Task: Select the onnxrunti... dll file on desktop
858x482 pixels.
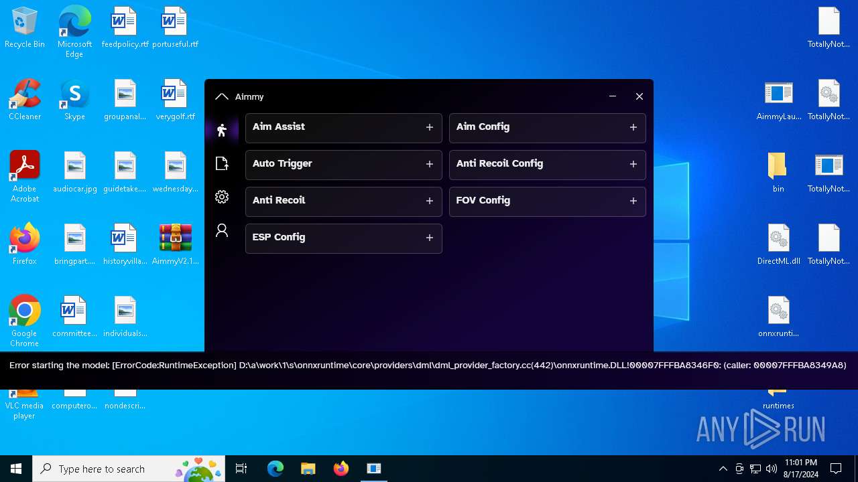Action: pyautogui.click(x=778, y=317)
